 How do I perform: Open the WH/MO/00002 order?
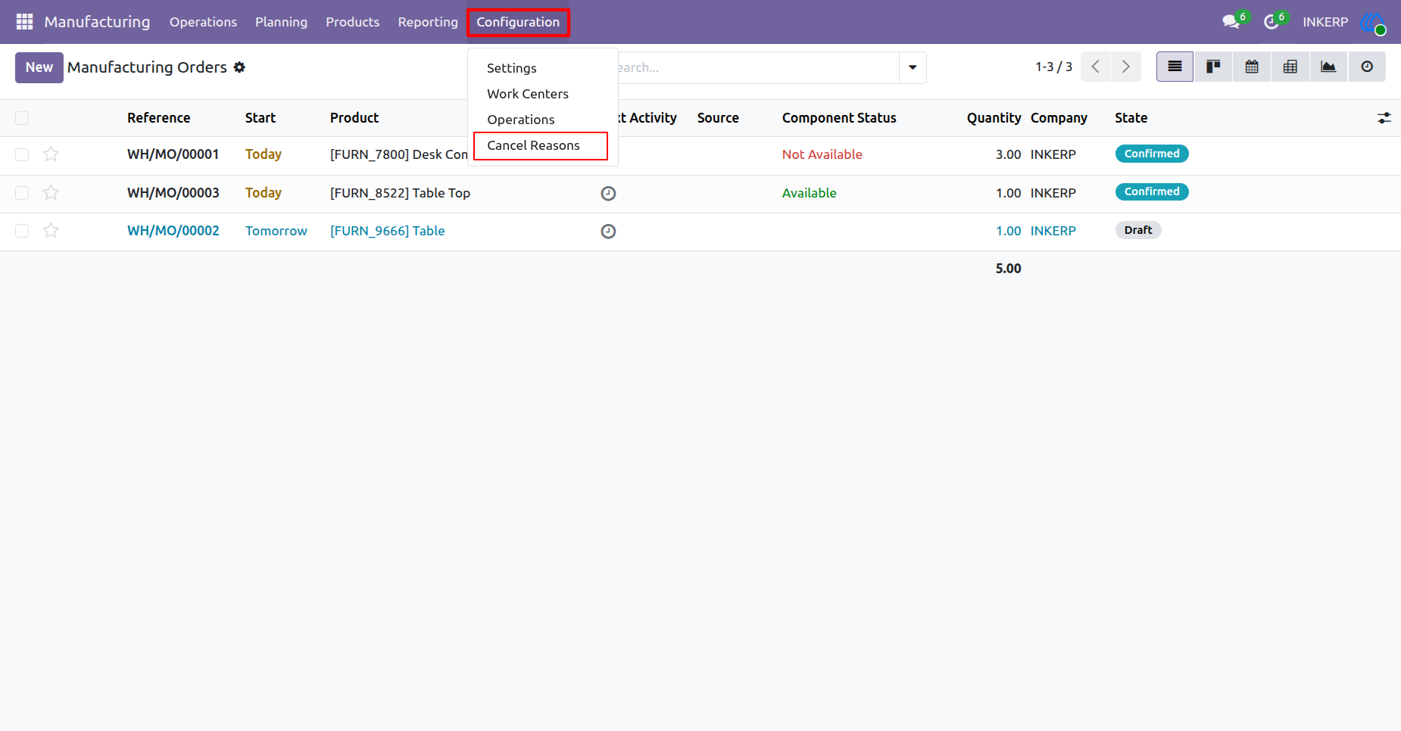point(173,231)
